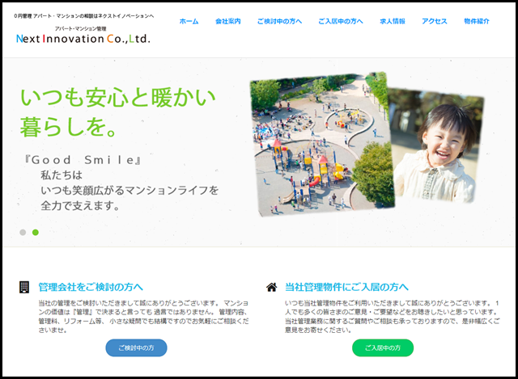Open the 物件紹介 menu item
This screenshot has width=518, height=379.
[477, 22]
